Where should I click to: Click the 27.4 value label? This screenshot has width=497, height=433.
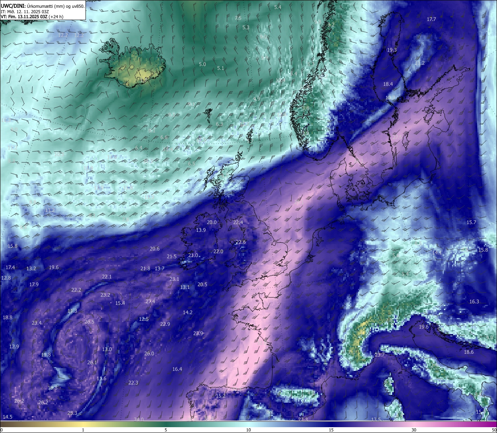coord(150,301)
